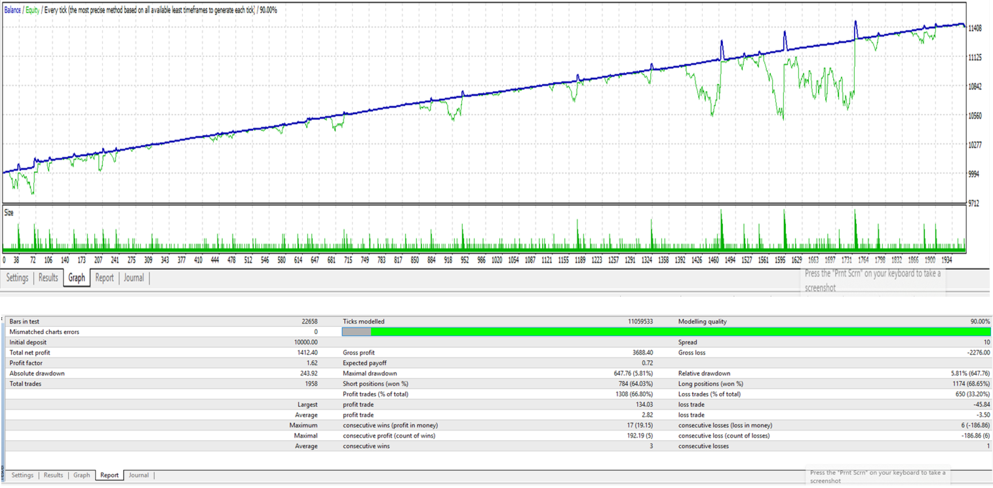Image resolution: width=993 pixels, height=488 pixels.
Task: Select initial deposit value 10000.00
Action: click(306, 343)
